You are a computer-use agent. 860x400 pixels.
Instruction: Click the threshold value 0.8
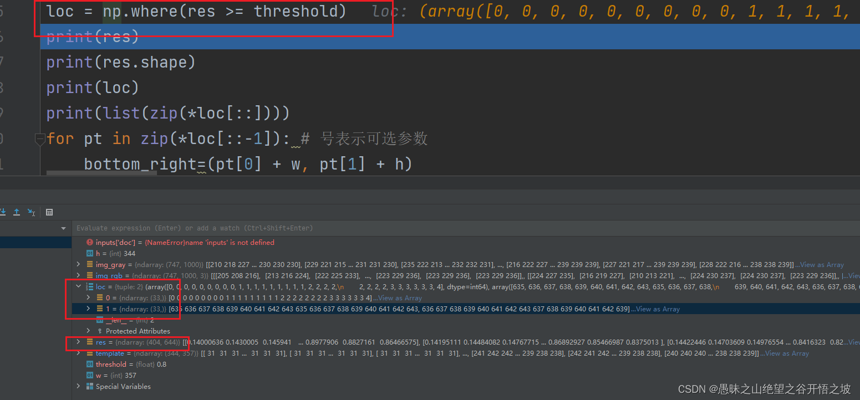pyautogui.click(x=161, y=365)
